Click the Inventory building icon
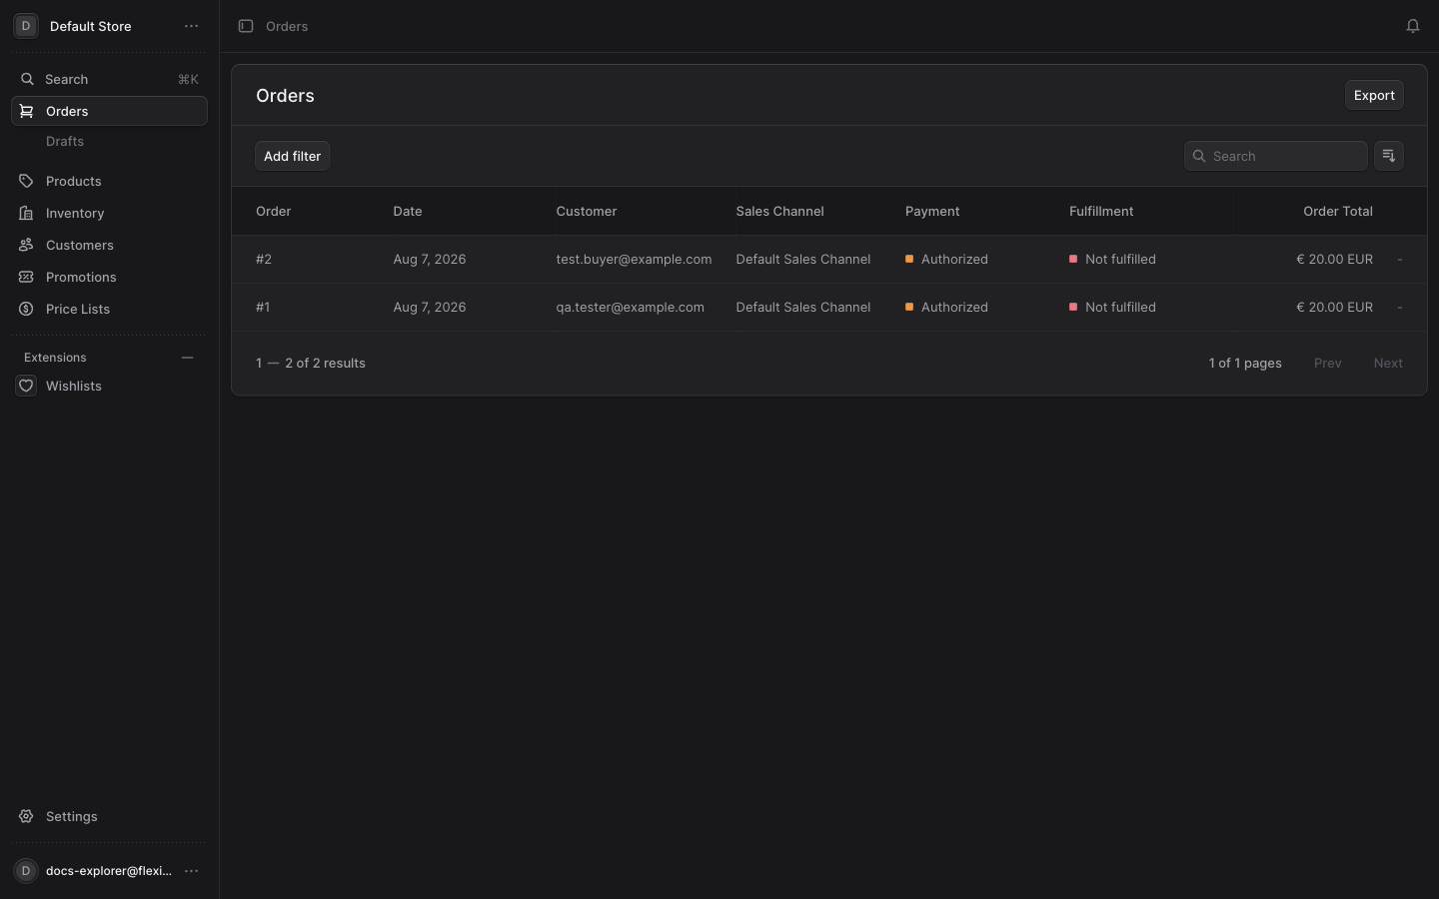Viewport: 1439px width, 899px height. [27, 213]
